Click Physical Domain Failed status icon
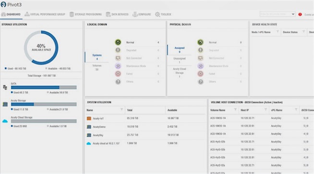Screen dimensions: 314x174 coord(201,74)
